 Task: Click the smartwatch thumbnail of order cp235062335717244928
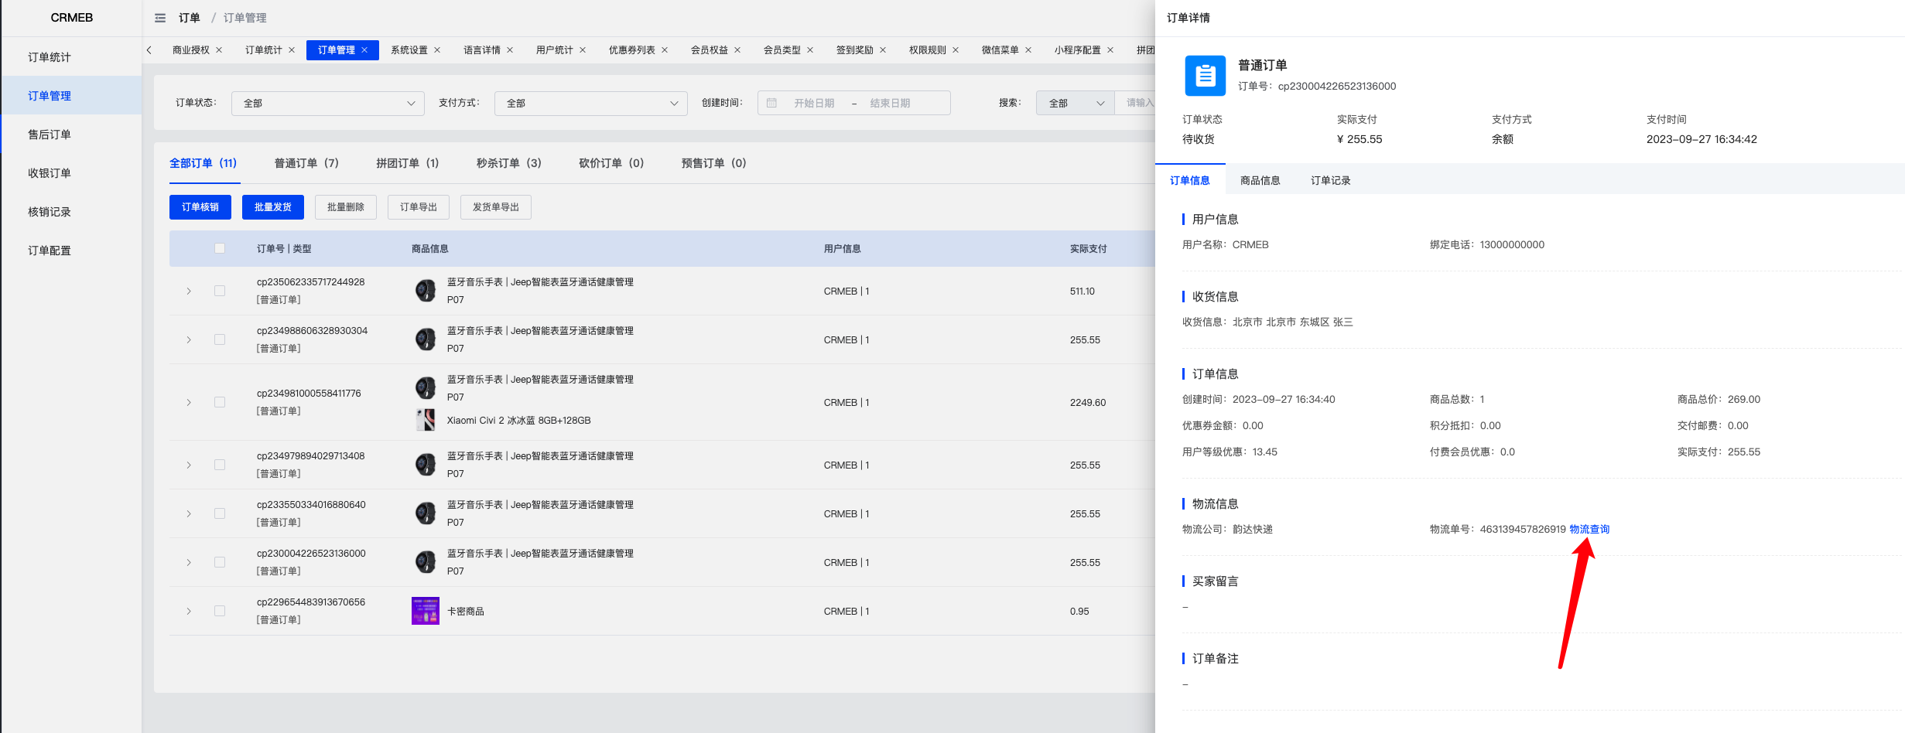426,291
